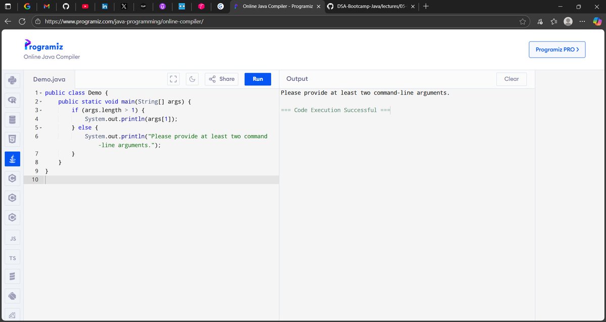This screenshot has width=606, height=322.
Task: Place cursor on empty line 10
Action: coord(162,180)
